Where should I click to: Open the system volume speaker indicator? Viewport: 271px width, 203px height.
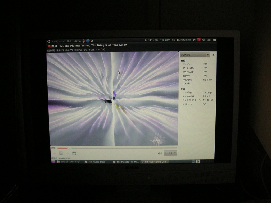[x=209, y=40]
